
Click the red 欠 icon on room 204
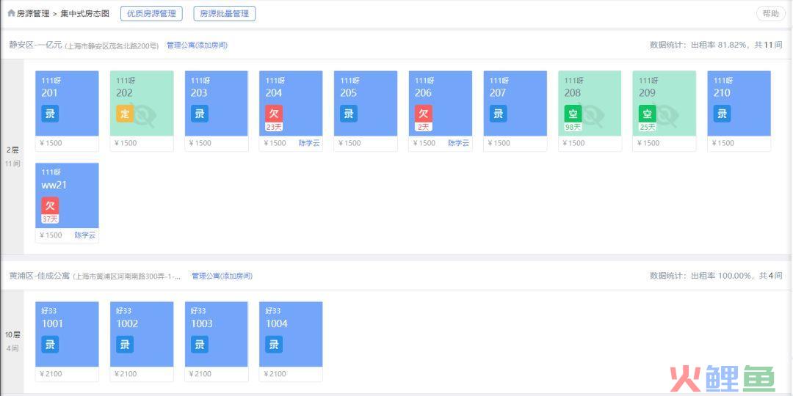point(274,114)
